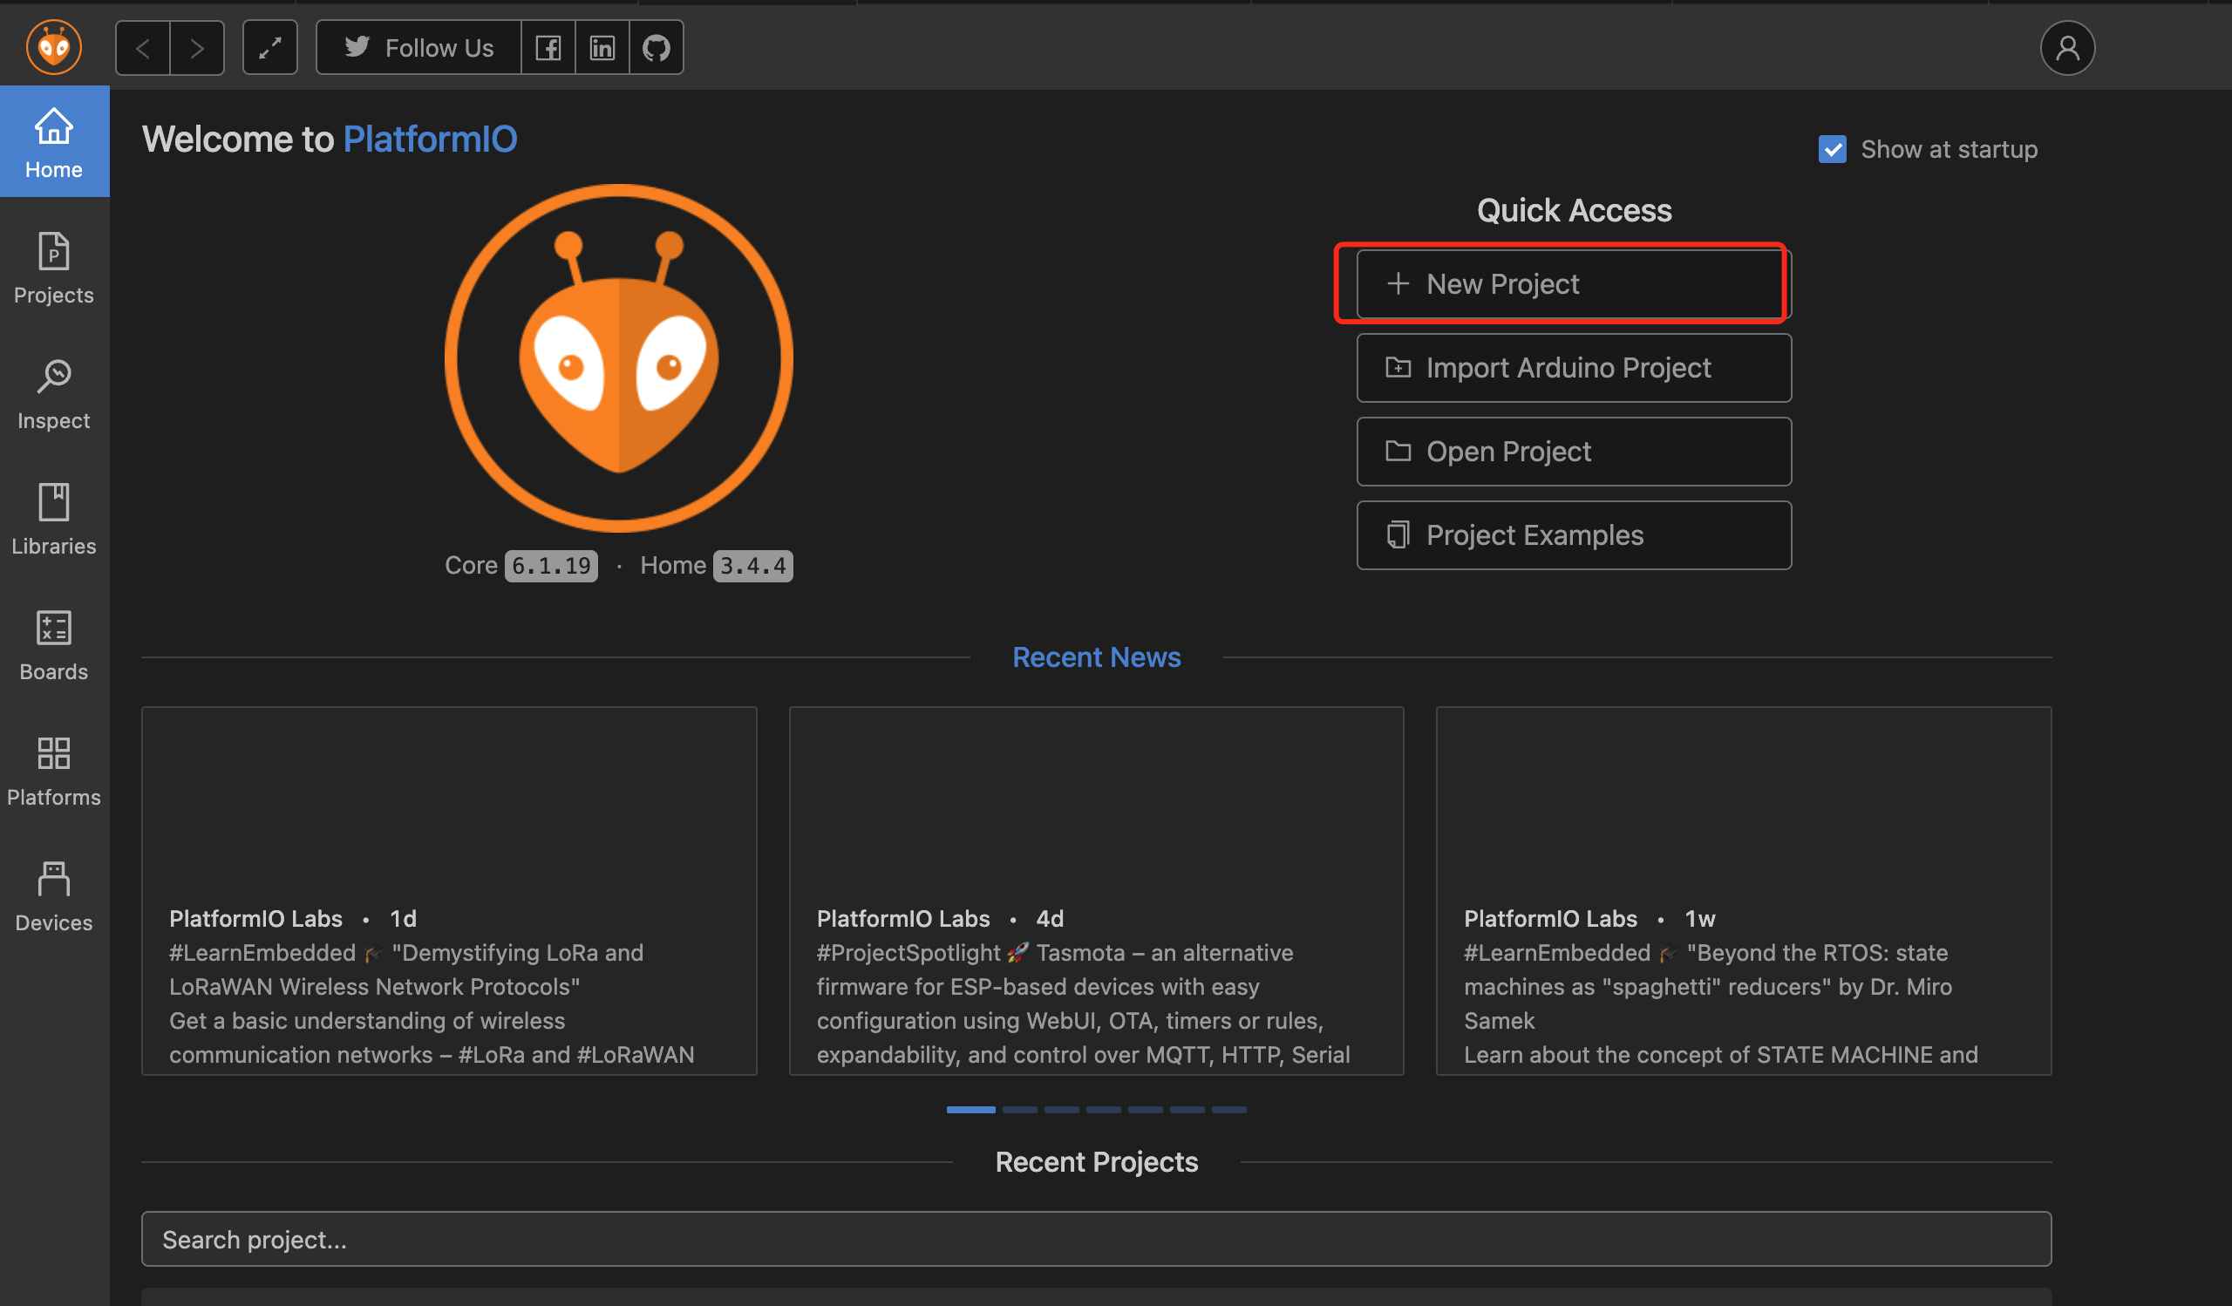Select the last news carousel indicator

1229,1110
